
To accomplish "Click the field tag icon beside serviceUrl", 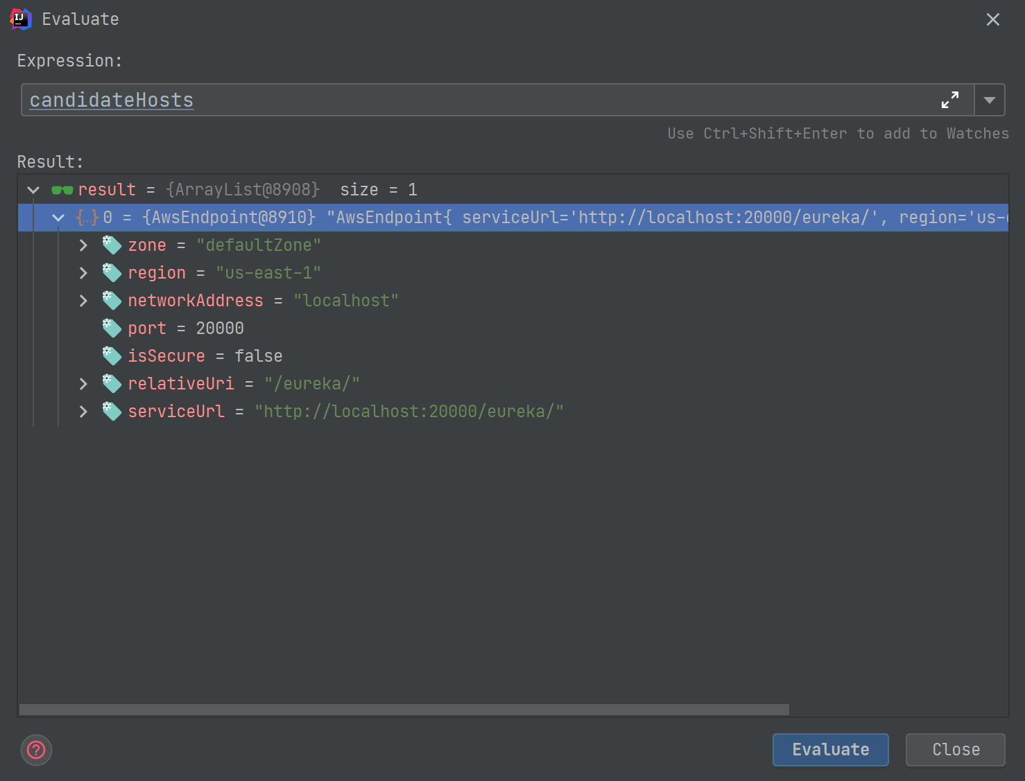I will pos(112,412).
